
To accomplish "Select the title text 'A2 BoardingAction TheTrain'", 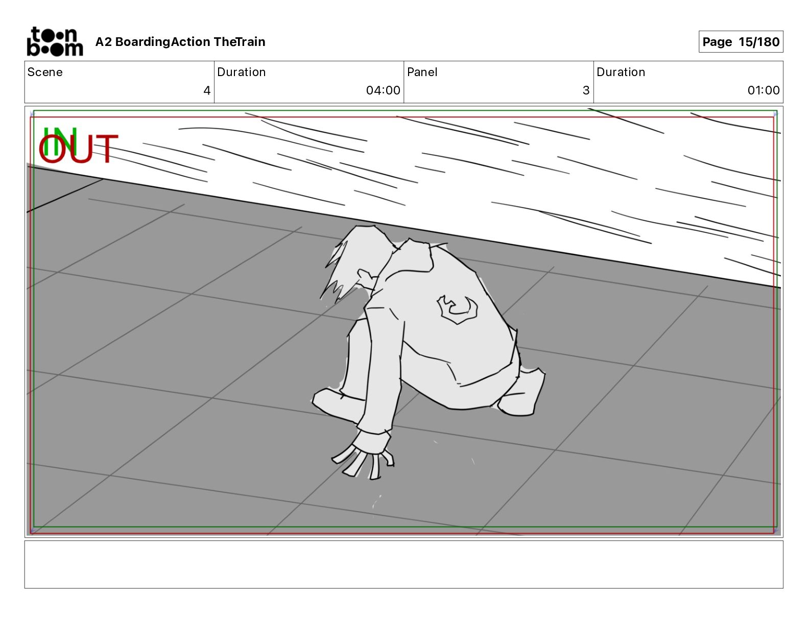I will [180, 42].
